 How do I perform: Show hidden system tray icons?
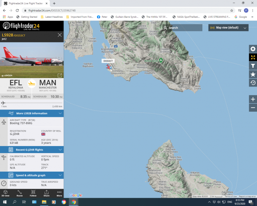click(x=209, y=202)
